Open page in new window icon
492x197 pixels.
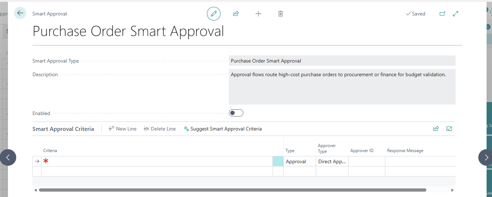[x=442, y=14]
